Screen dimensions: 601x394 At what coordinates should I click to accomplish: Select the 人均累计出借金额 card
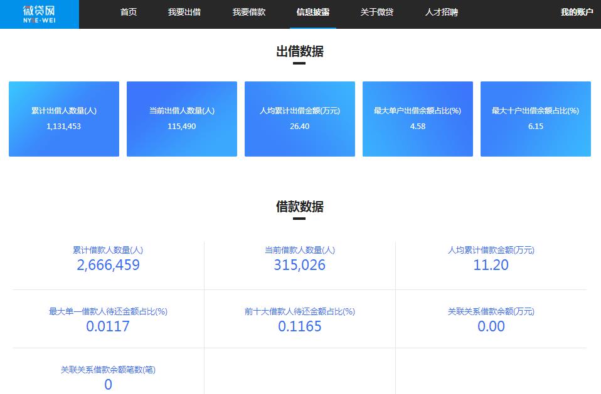click(299, 118)
